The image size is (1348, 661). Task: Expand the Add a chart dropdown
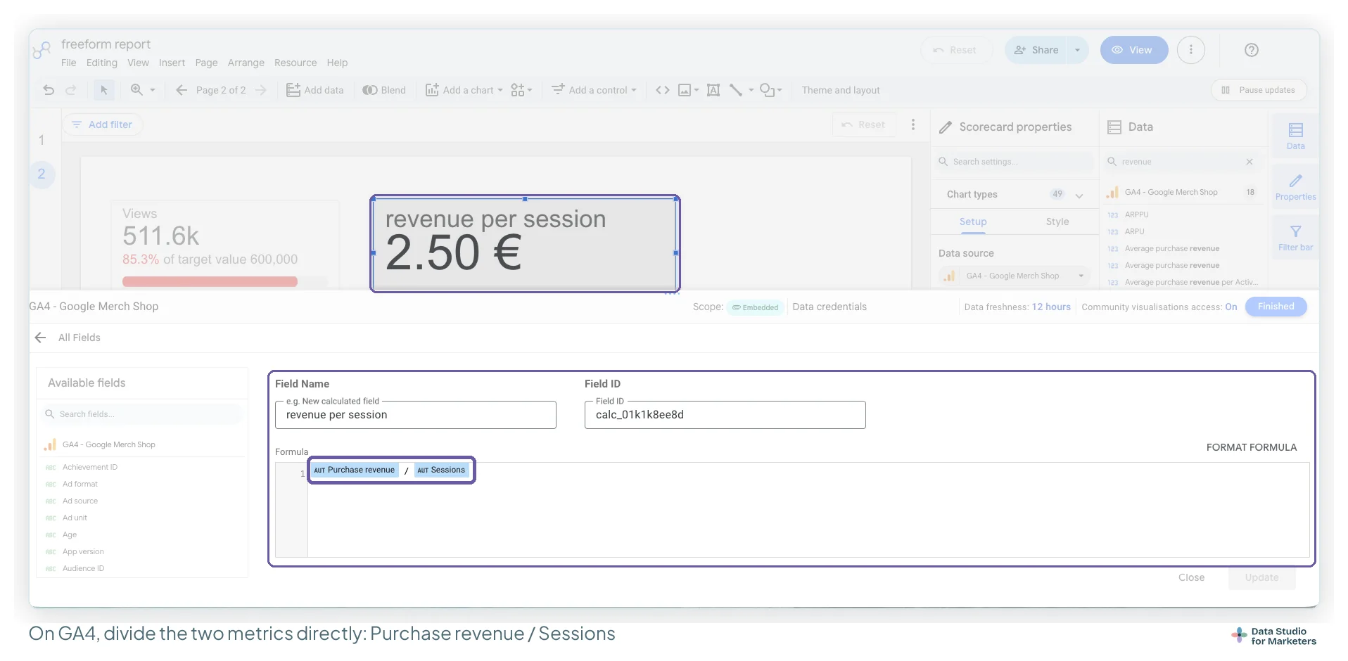[500, 90]
